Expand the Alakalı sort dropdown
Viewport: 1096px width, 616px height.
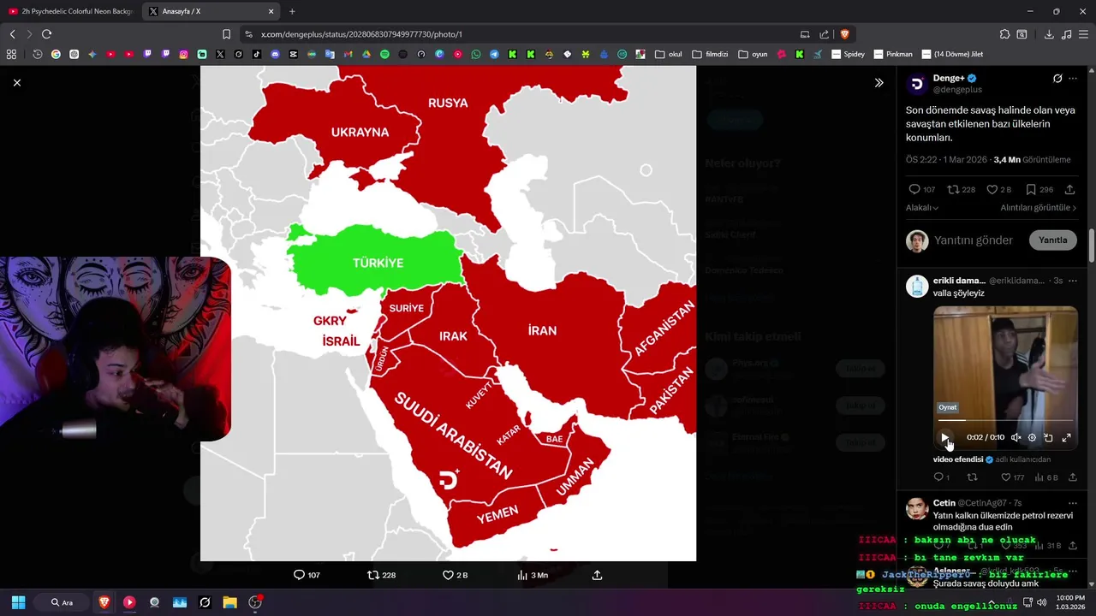point(922,208)
